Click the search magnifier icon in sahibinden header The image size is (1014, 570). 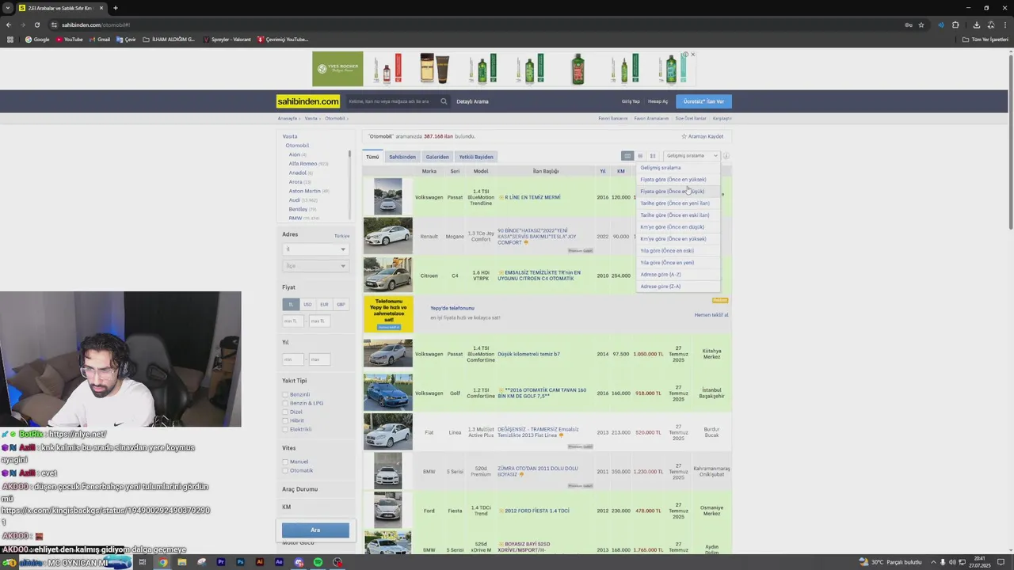444,101
